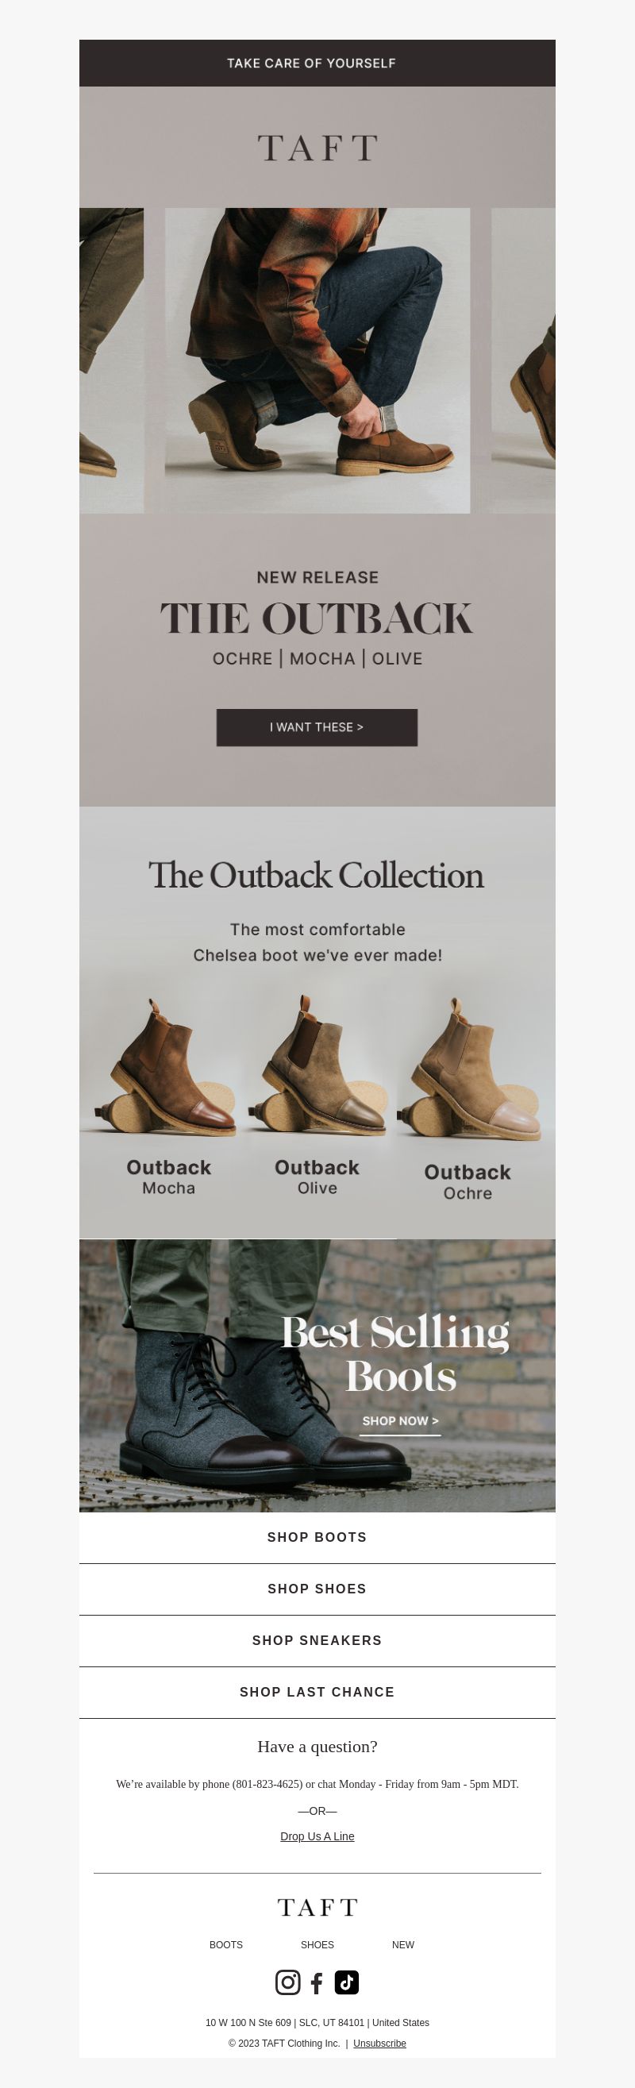Open the footer NEW link

pyautogui.click(x=402, y=1944)
